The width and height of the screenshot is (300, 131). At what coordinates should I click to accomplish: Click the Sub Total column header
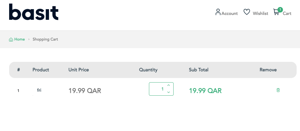coord(199,70)
